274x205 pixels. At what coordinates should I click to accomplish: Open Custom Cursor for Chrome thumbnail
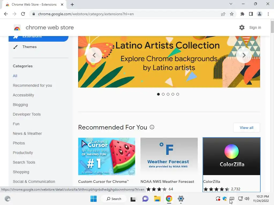coord(106,156)
